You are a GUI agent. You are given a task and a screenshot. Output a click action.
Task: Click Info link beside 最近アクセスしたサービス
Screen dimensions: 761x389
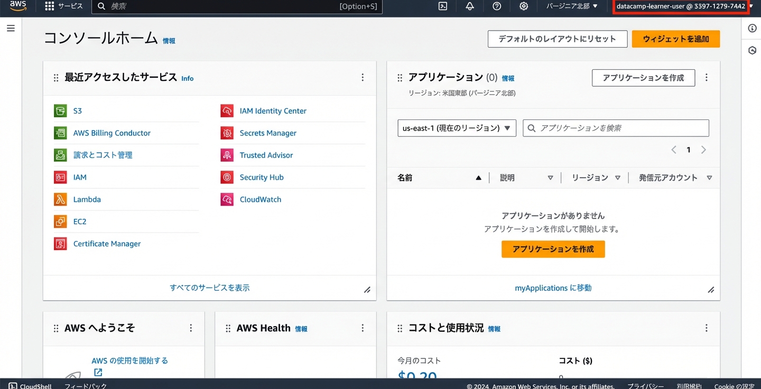point(188,78)
